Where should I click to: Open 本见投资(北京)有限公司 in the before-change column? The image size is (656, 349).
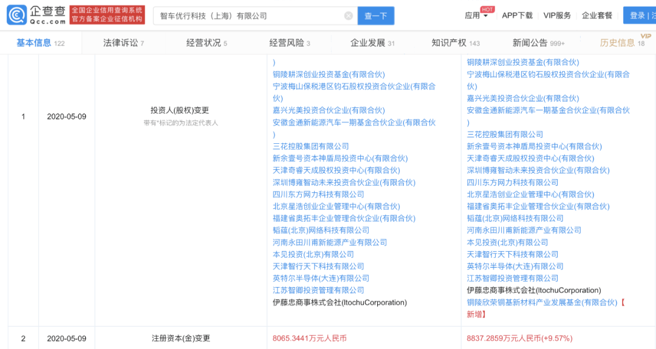pyautogui.click(x=313, y=254)
